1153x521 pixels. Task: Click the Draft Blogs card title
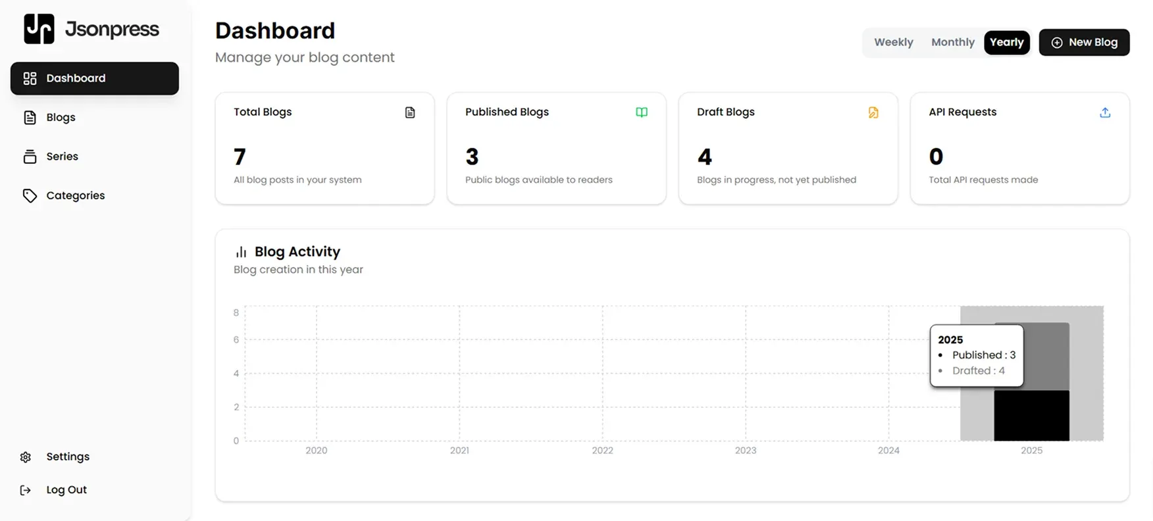point(726,112)
